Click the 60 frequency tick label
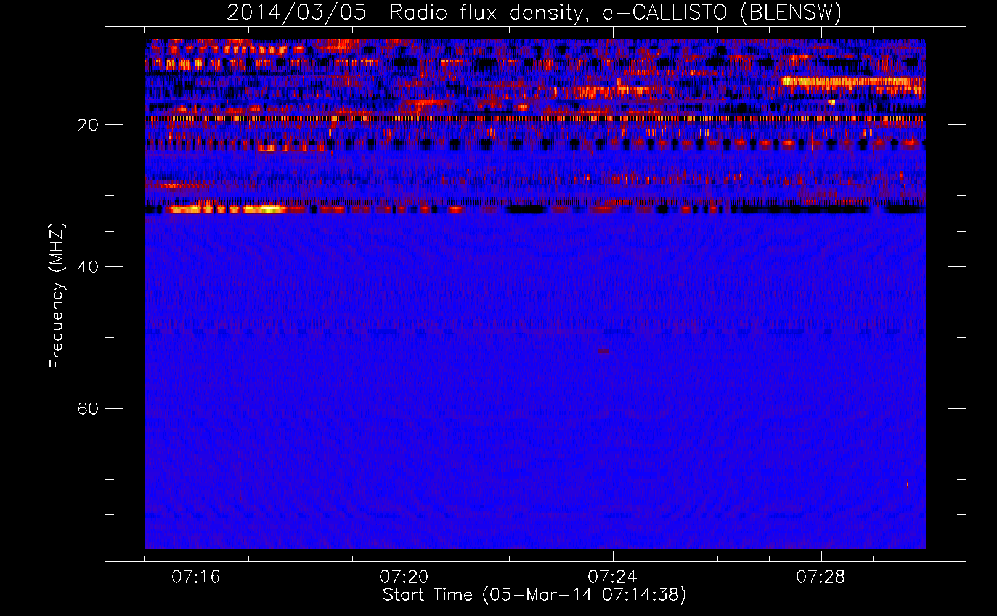Viewport: 997px width, 616px height. pyautogui.click(x=88, y=408)
